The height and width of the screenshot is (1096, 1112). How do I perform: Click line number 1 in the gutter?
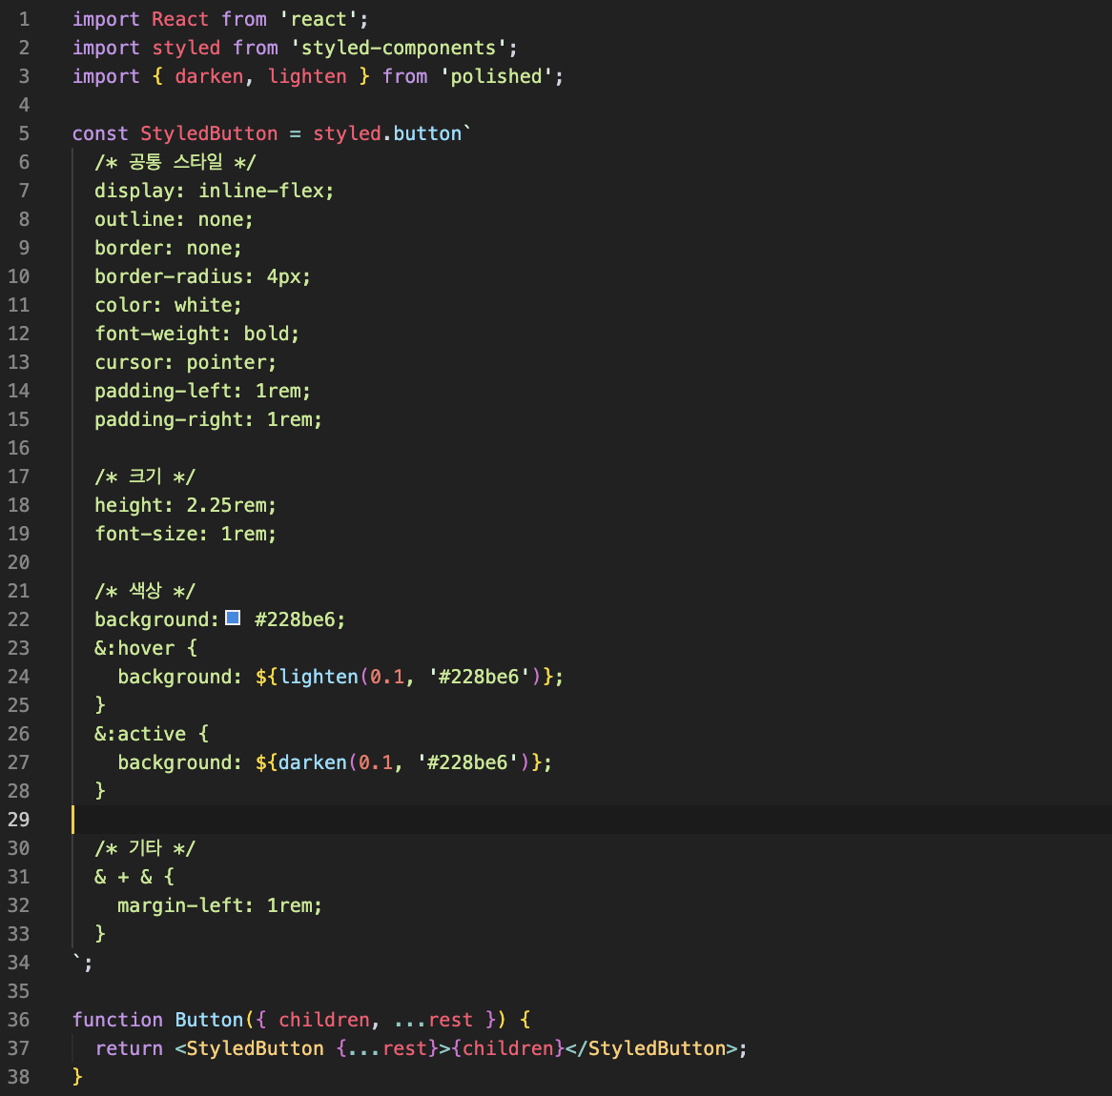point(24,19)
